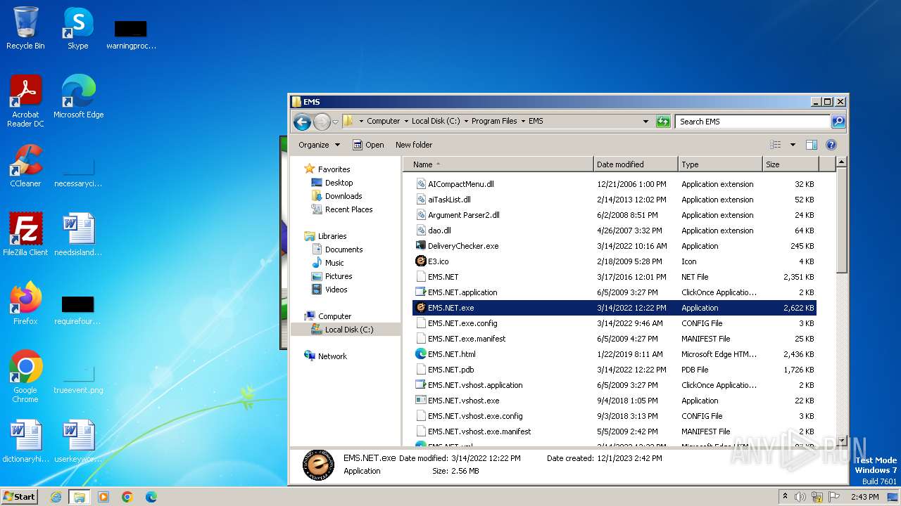Sort by the Size column

pos(790,164)
